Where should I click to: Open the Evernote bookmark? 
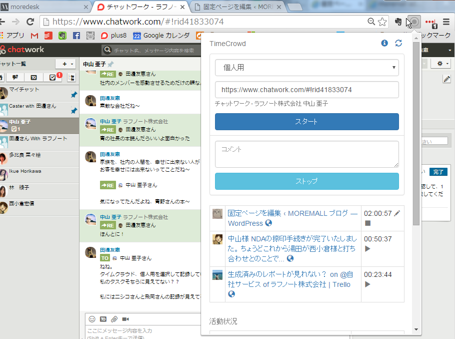click(x=62, y=36)
